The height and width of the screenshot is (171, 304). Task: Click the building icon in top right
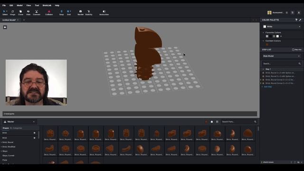(293, 13)
